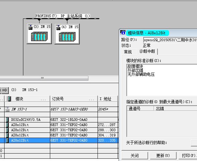Click the 更新(U) button
This screenshot has height=161, width=197.
pyautogui.click(x=163, y=156)
